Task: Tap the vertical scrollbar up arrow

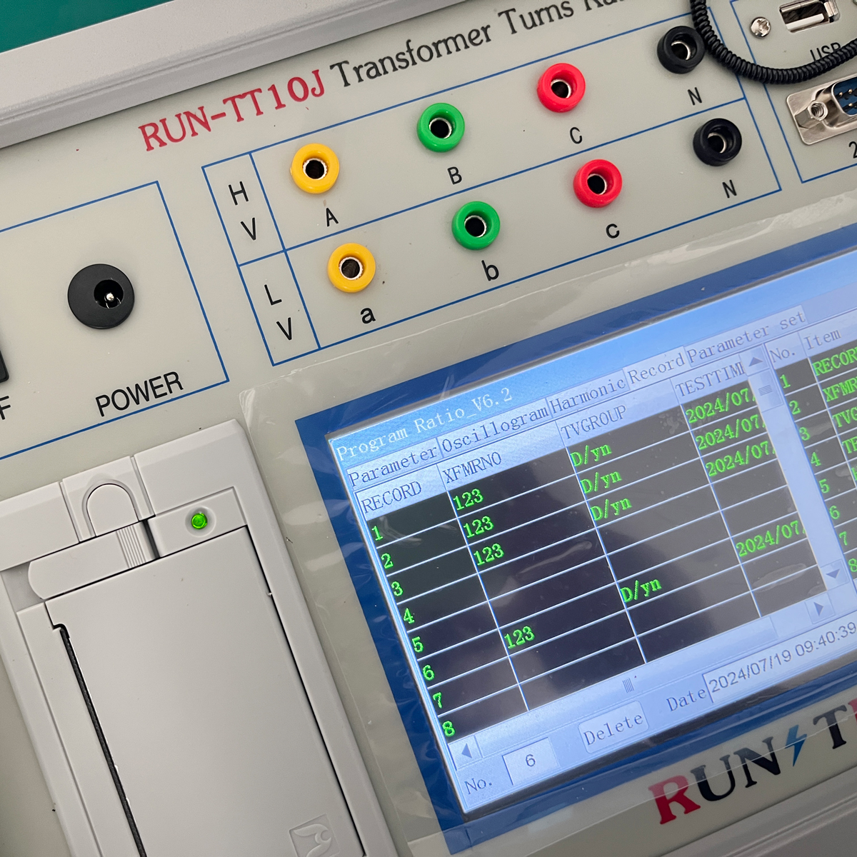Action: [x=756, y=361]
